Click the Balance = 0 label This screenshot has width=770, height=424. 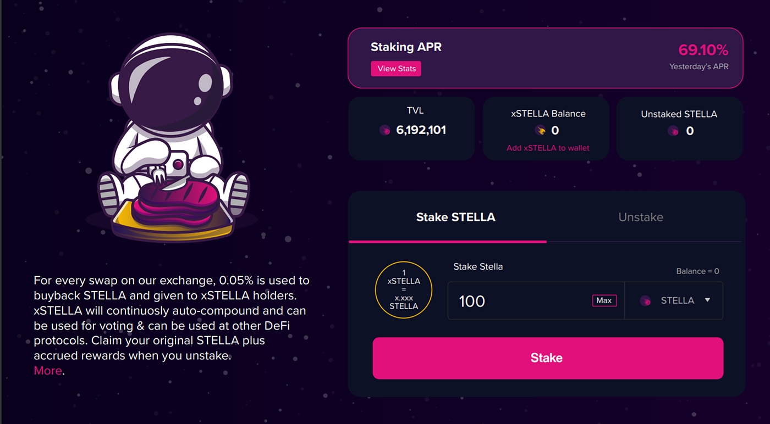tap(697, 271)
